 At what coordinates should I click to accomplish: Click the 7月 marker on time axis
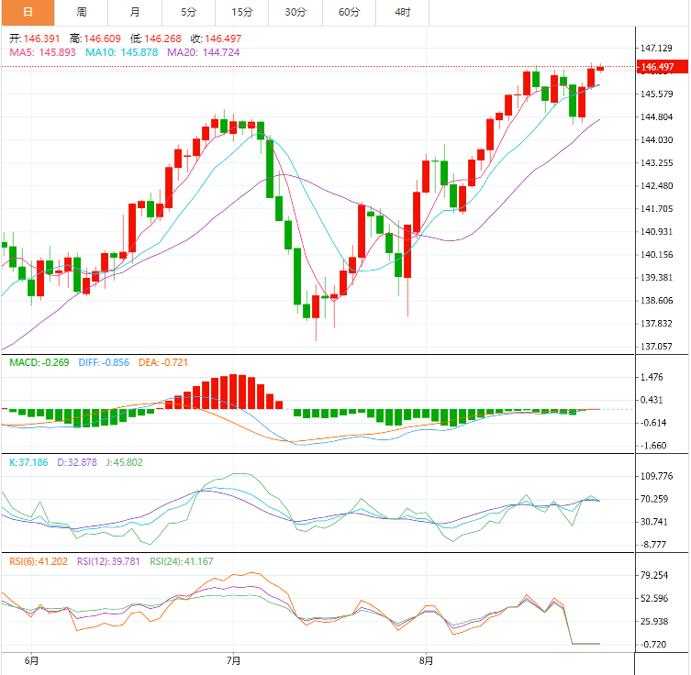233,659
